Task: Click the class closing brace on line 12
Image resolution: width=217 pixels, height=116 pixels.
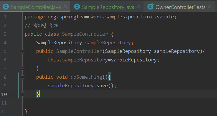Action: tap(26, 112)
